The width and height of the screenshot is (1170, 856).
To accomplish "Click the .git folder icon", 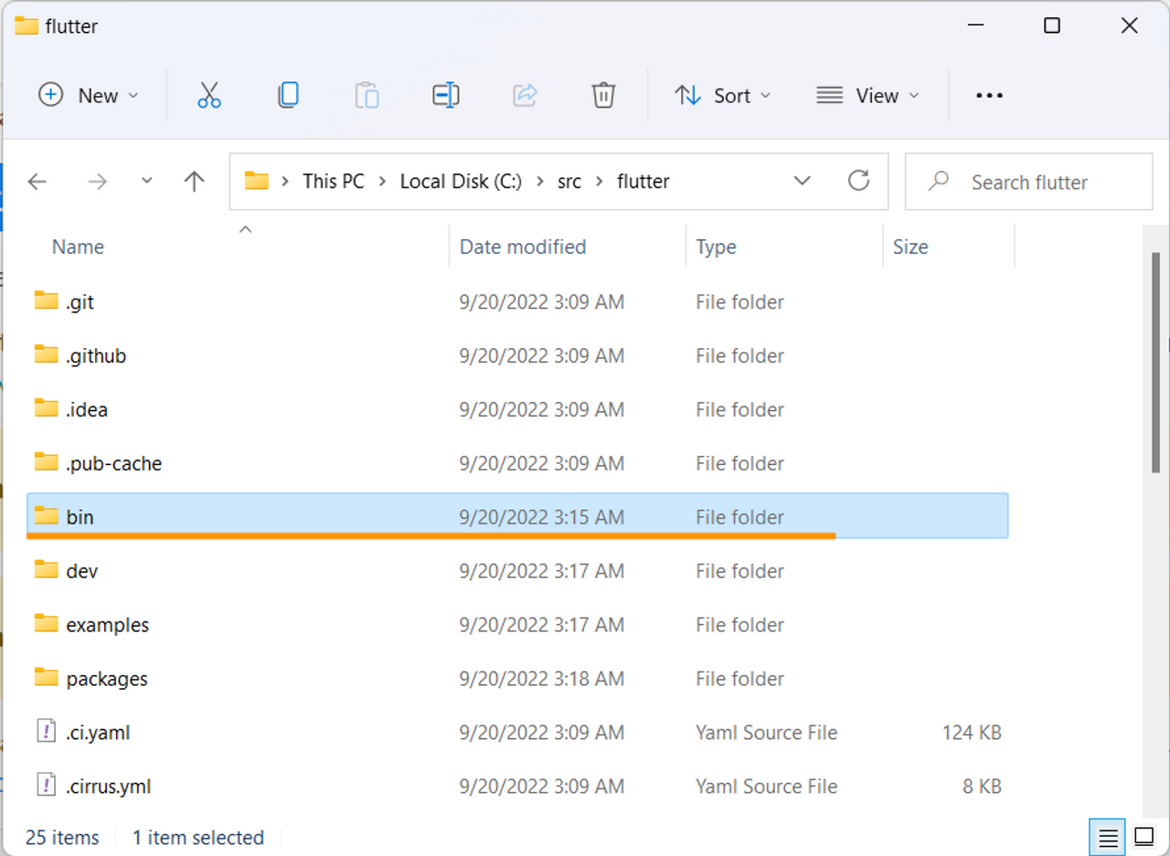I will (x=47, y=301).
